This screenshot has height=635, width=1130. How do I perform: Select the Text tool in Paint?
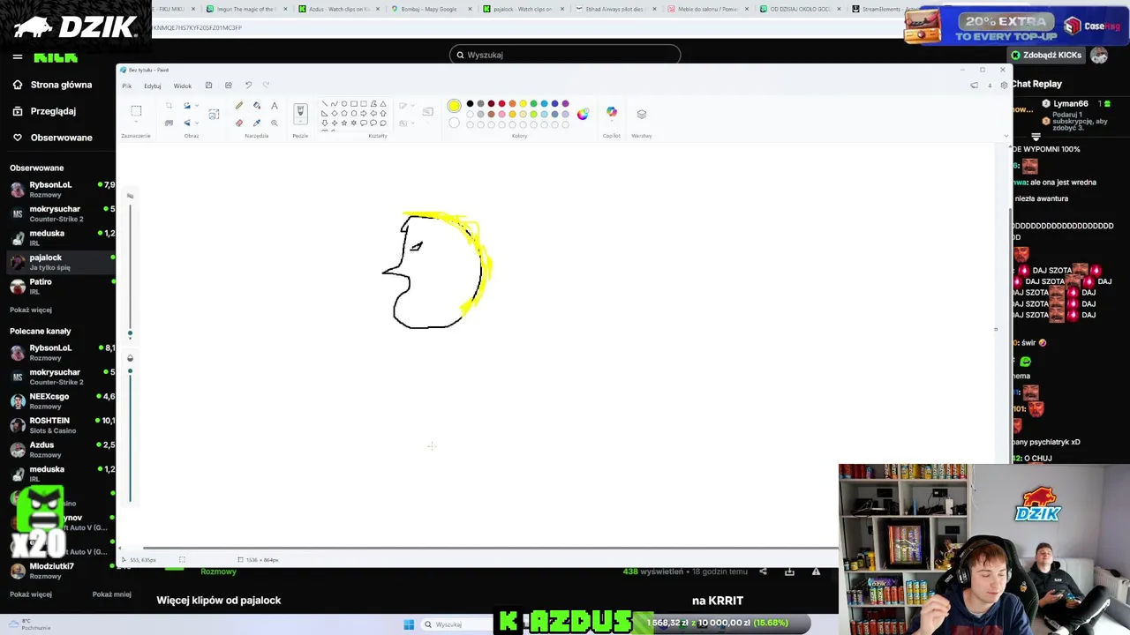click(275, 106)
